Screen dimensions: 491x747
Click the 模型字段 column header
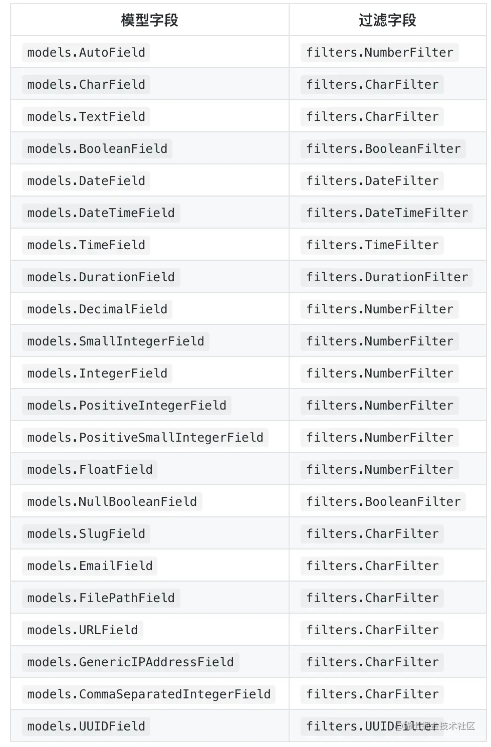[x=149, y=20]
